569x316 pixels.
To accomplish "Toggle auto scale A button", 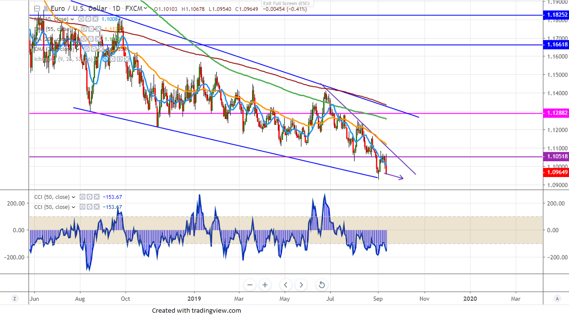I will point(557,298).
